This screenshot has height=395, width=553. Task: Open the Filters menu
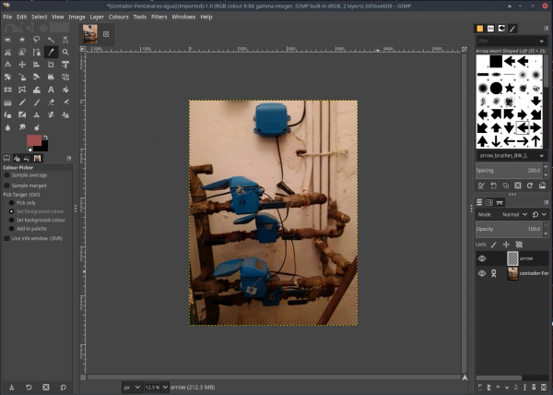[x=159, y=17]
